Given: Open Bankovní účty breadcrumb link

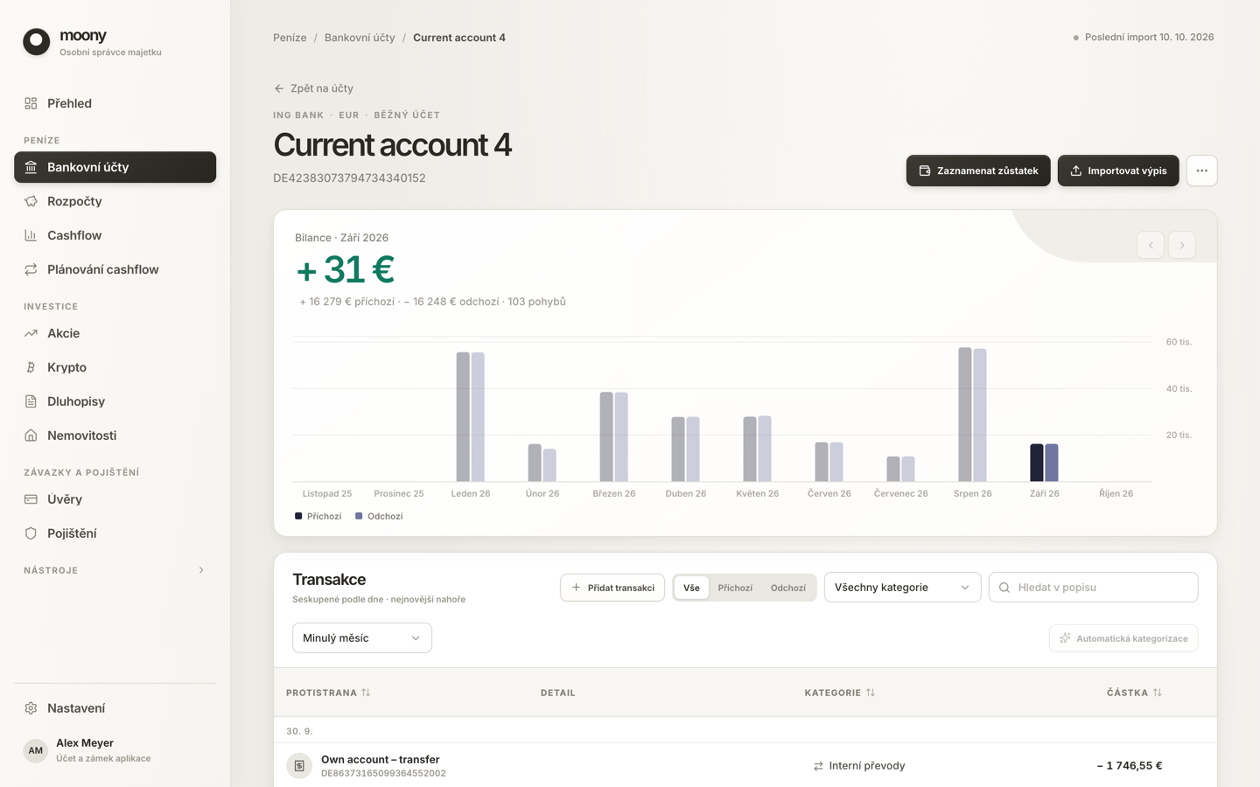Looking at the screenshot, I should pos(360,38).
